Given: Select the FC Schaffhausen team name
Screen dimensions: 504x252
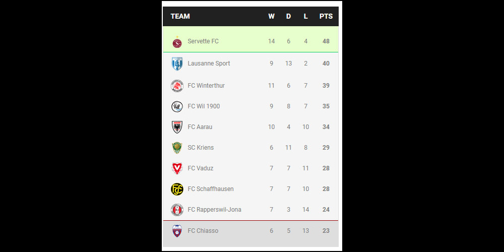Looking at the screenshot, I should [x=211, y=188].
